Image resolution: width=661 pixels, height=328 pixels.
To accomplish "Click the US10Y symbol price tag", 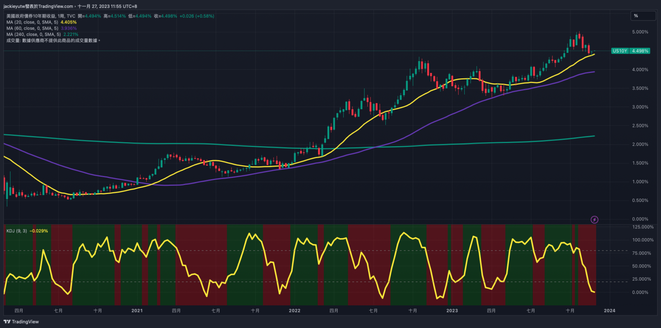I will [620, 51].
